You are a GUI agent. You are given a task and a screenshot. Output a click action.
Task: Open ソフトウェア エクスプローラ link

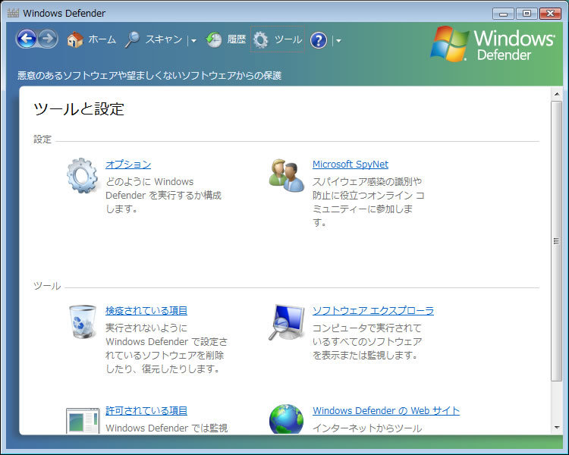(373, 311)
